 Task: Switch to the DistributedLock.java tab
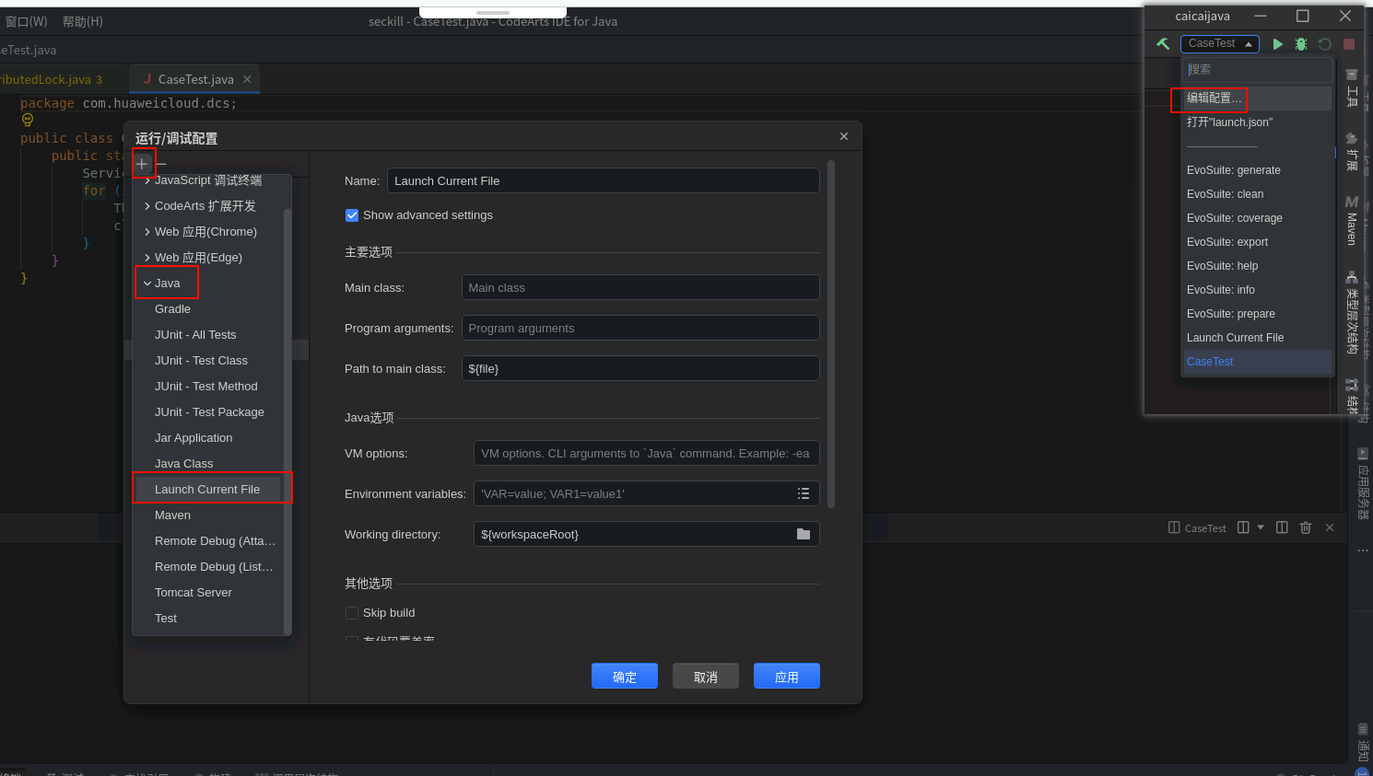pos(51,79)
